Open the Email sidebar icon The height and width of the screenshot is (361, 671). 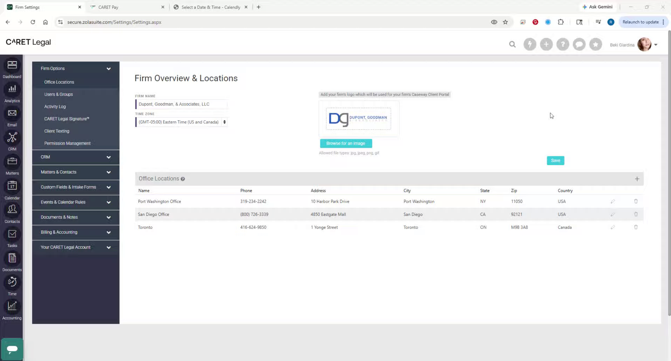(x=12, y=113)
